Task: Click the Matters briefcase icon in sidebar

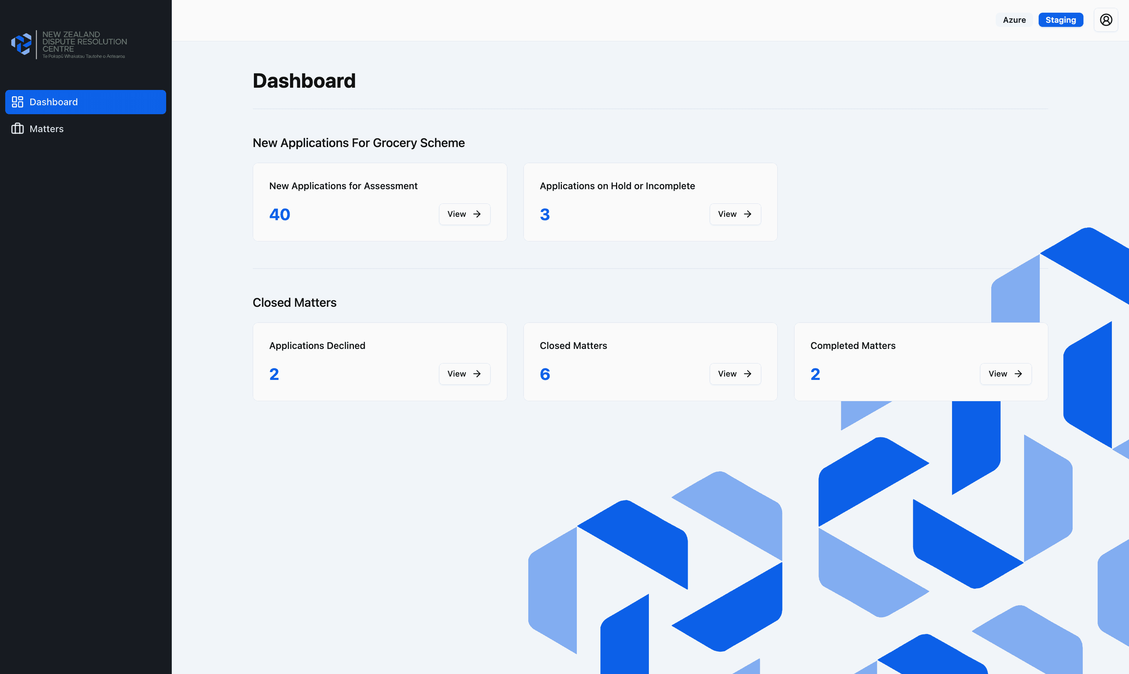Action: click(x=17, y=128)
